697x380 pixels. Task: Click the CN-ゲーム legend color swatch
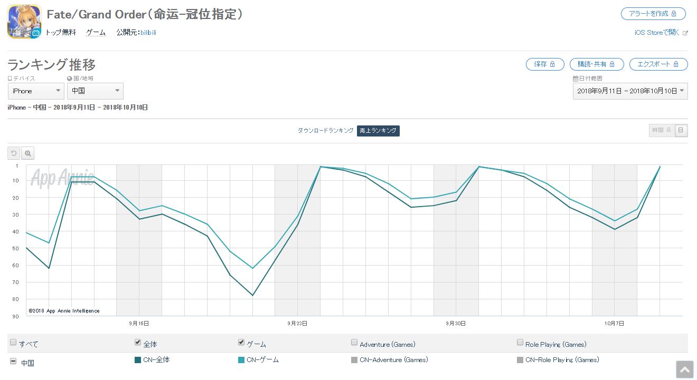[x=241, y=360]
